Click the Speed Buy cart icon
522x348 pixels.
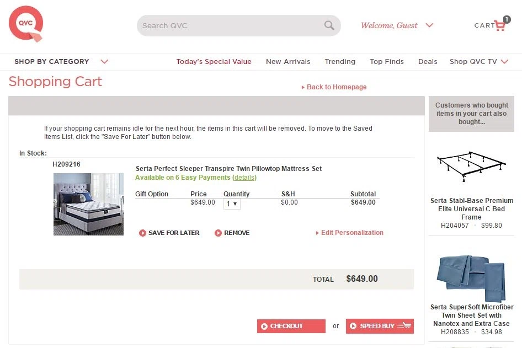pos(404,325)
